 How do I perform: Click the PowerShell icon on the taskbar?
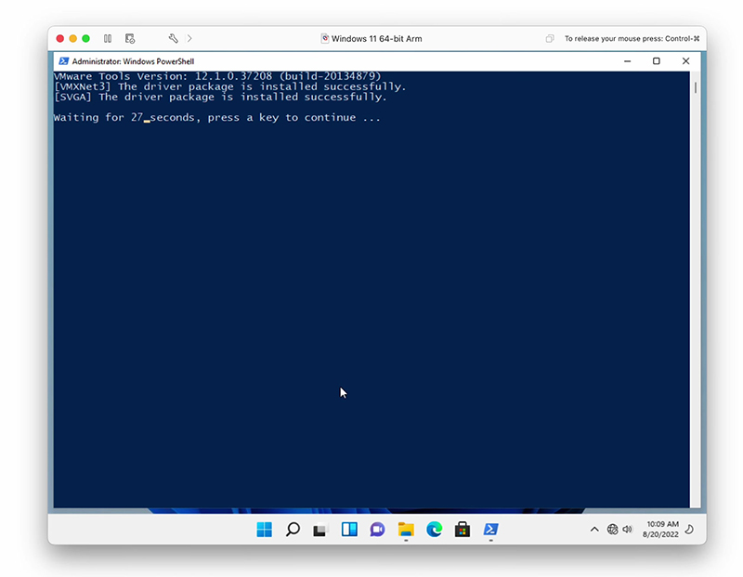(x=491, y=529)
